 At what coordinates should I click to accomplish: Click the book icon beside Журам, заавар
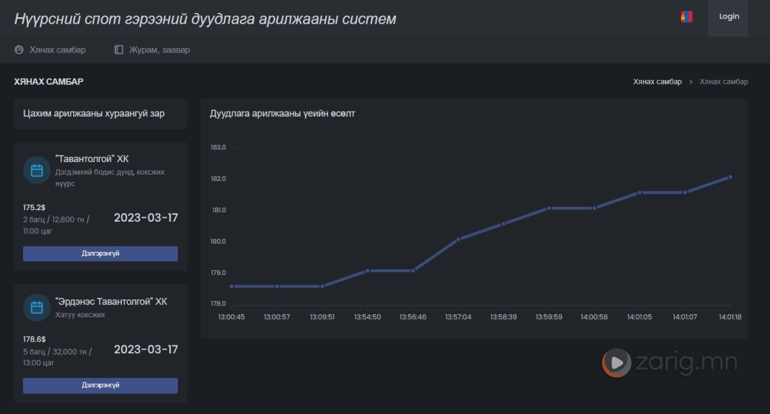coord(119,49)
